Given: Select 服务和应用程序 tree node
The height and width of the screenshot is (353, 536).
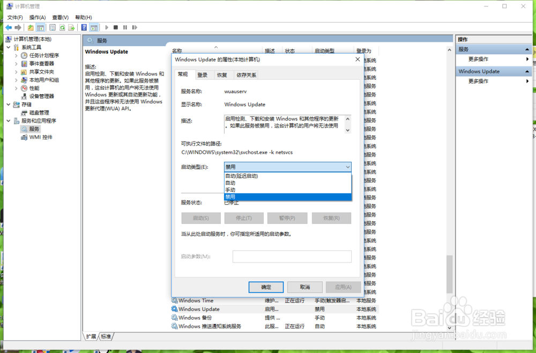Looking at the screenshot, I should [x=39, y=121].
